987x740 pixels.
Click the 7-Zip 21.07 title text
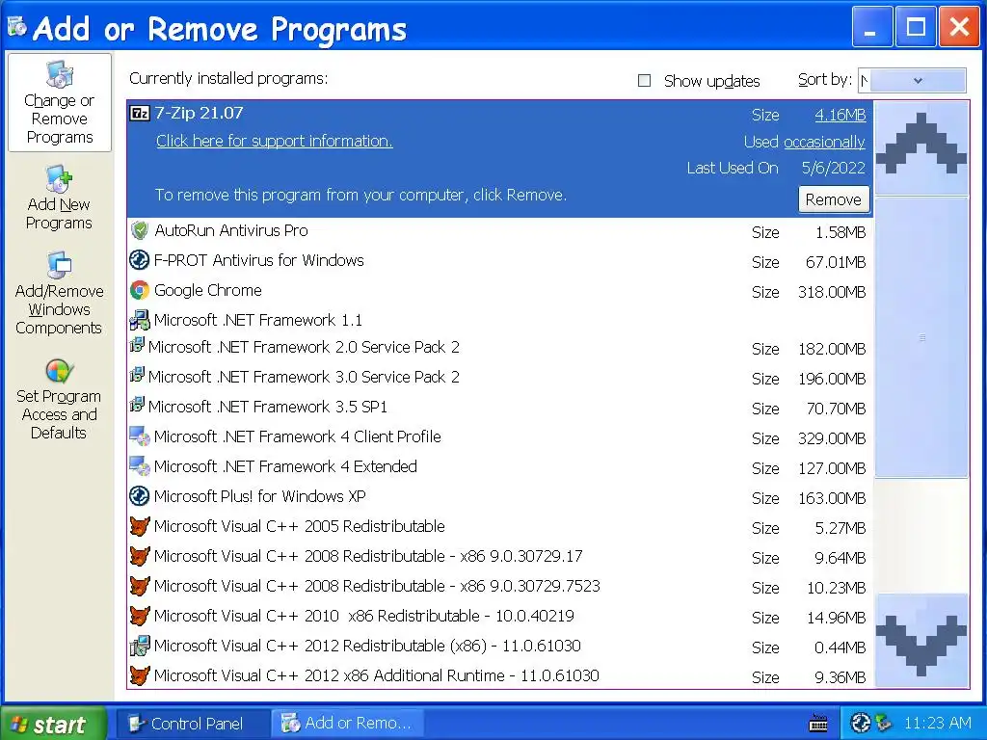(199, 114)
